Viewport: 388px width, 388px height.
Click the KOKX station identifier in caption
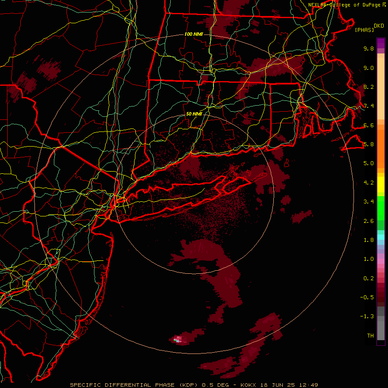tap(249, 385)
